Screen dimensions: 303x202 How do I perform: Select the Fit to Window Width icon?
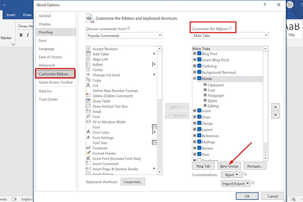click(88, 122)
